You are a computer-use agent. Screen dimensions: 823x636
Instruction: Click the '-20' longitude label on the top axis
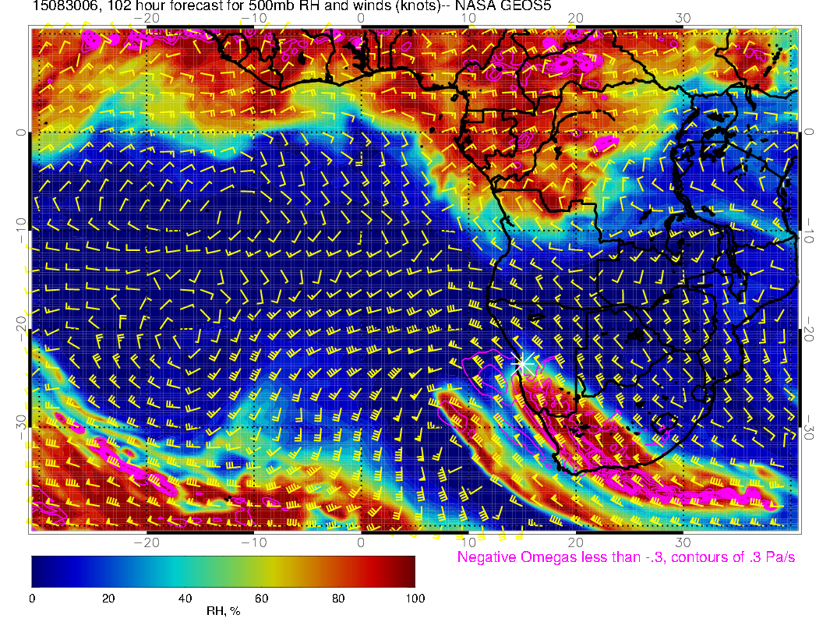[x=147, y=18]
